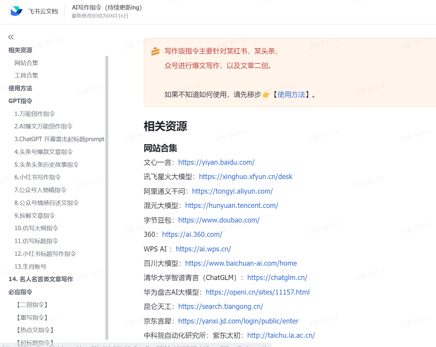Open 飞书云文档 home text
This screenshot has width=436, height=347.
(43, 11)
